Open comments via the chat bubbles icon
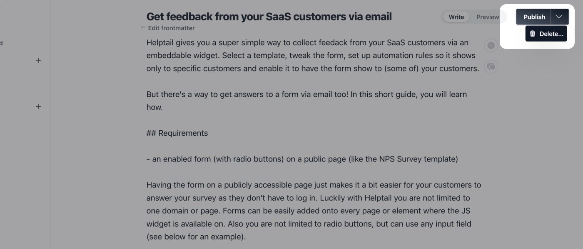The image size is (583, 249). [x=491, y=66]
